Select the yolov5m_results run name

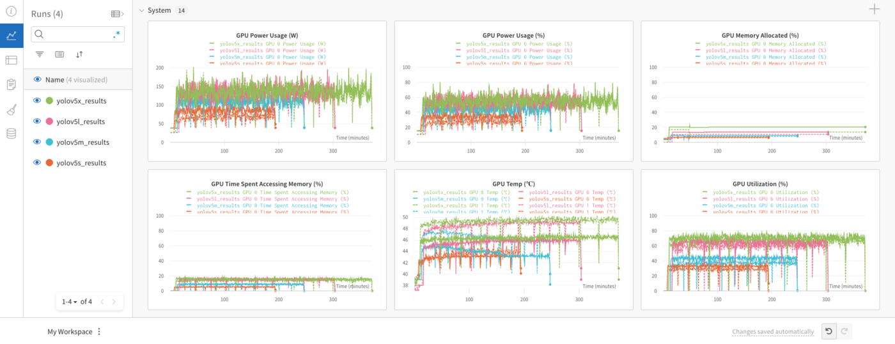click(82, 142)
